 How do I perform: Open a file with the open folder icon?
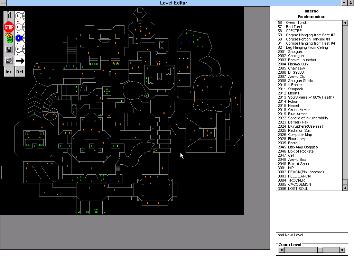tap(9, 61)
